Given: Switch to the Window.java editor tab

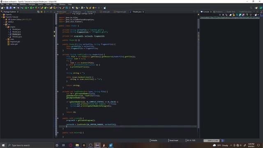Looking at the screenshot, I should [x=61, y=12].
